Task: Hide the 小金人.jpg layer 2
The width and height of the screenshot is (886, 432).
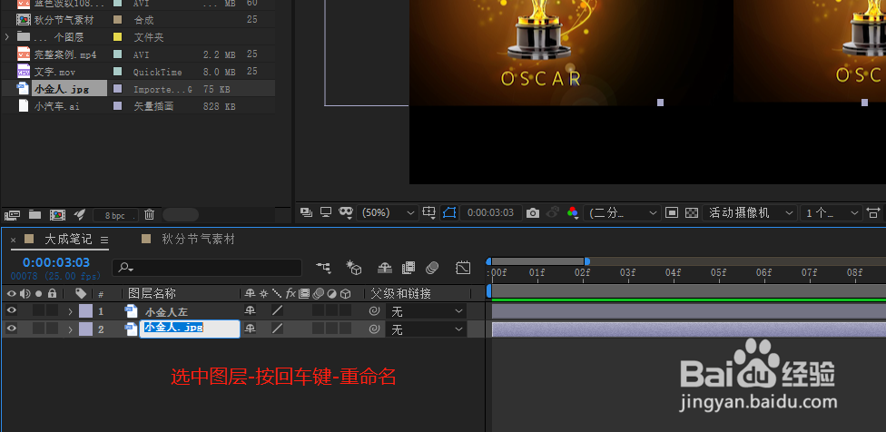Action: (11, 329)
